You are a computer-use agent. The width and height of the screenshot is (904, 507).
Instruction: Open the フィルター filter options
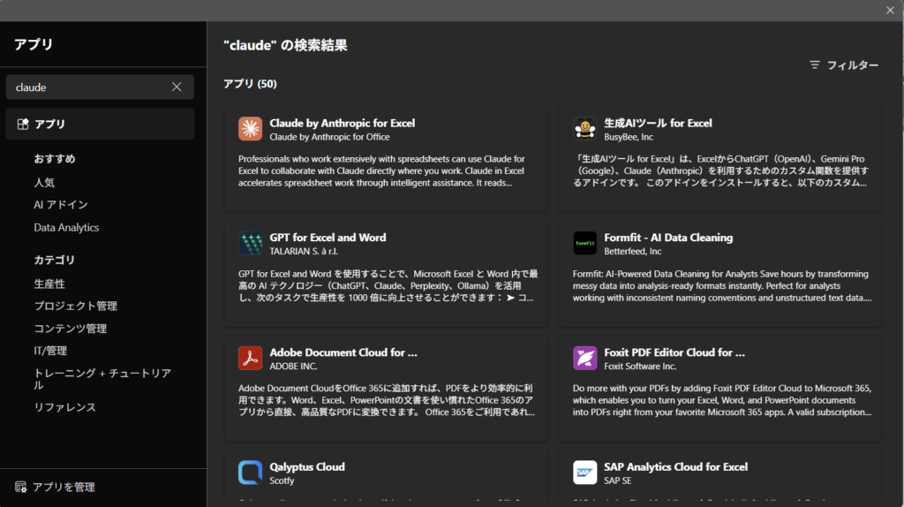pyautogui.click(x=845, y=65)
